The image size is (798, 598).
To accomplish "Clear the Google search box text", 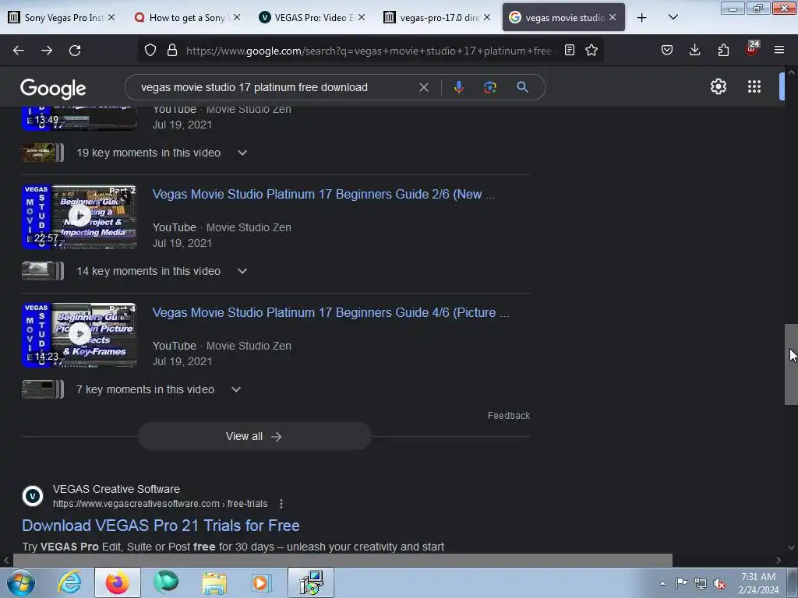I will pyautogui.click(x=423, y=87).
